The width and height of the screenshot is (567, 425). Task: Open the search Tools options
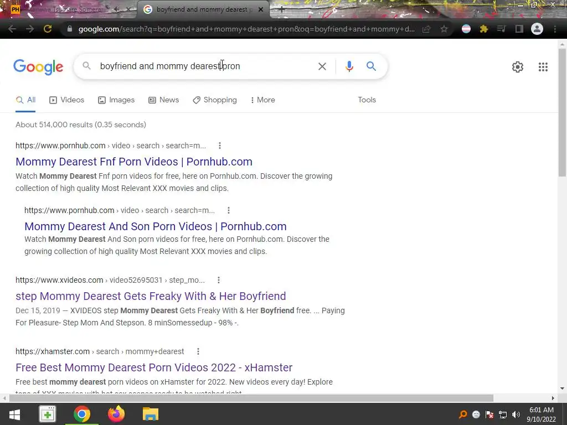367,100
